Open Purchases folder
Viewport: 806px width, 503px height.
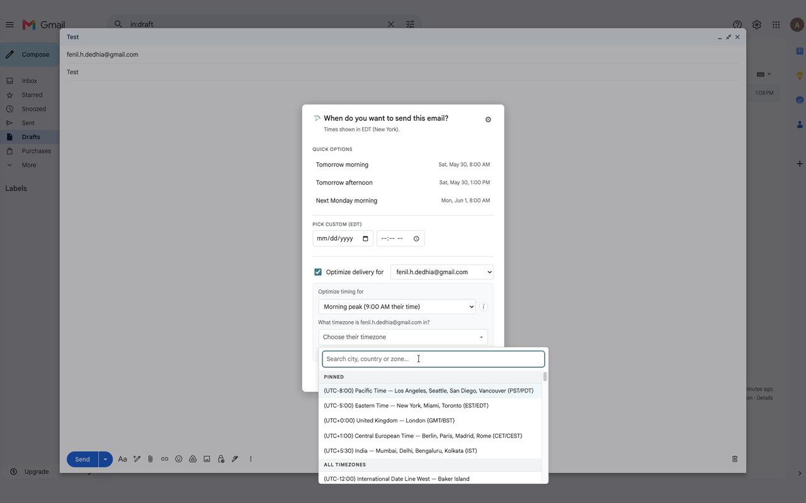(36, 151)
